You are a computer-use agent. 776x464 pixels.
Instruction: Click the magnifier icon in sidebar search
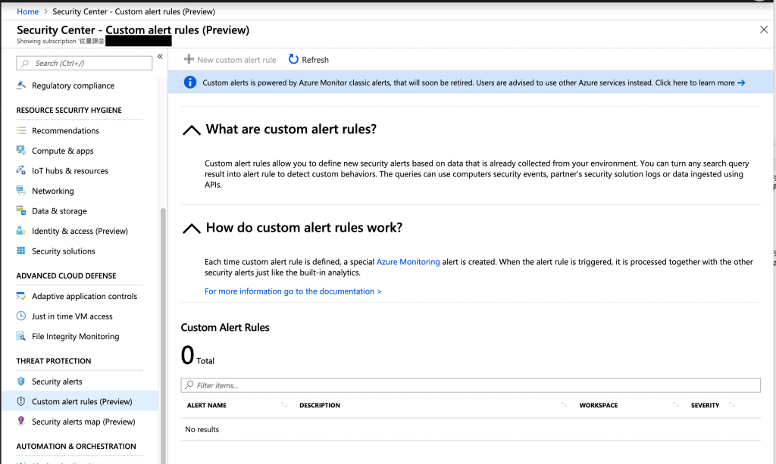click(25, 64)
